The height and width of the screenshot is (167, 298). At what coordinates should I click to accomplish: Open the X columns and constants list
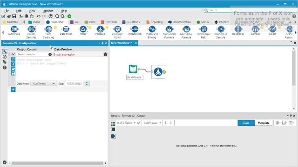tap(13, 64)
